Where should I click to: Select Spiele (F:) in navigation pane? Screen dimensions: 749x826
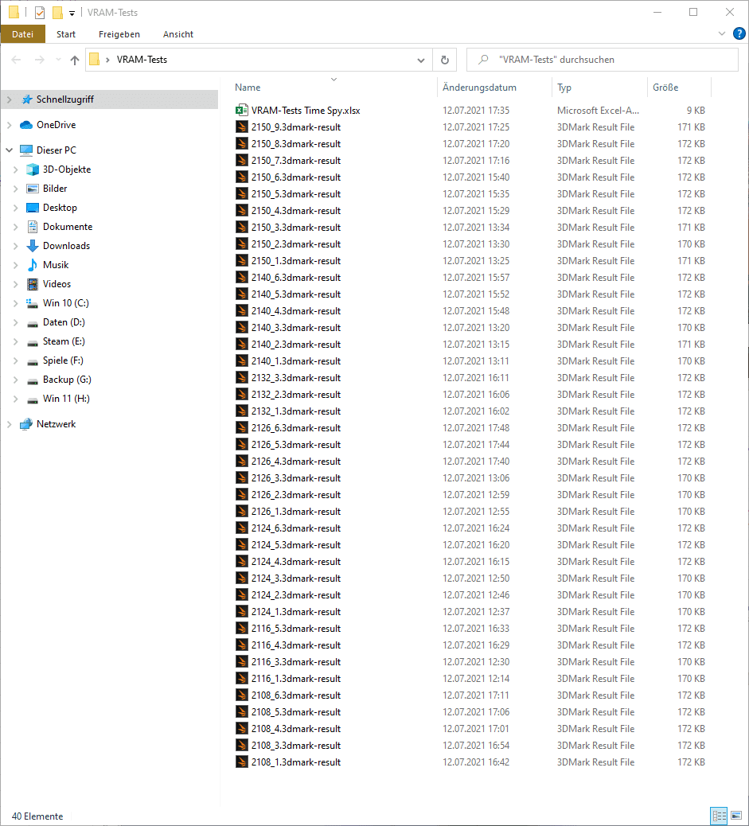click(x=63, y=360)
